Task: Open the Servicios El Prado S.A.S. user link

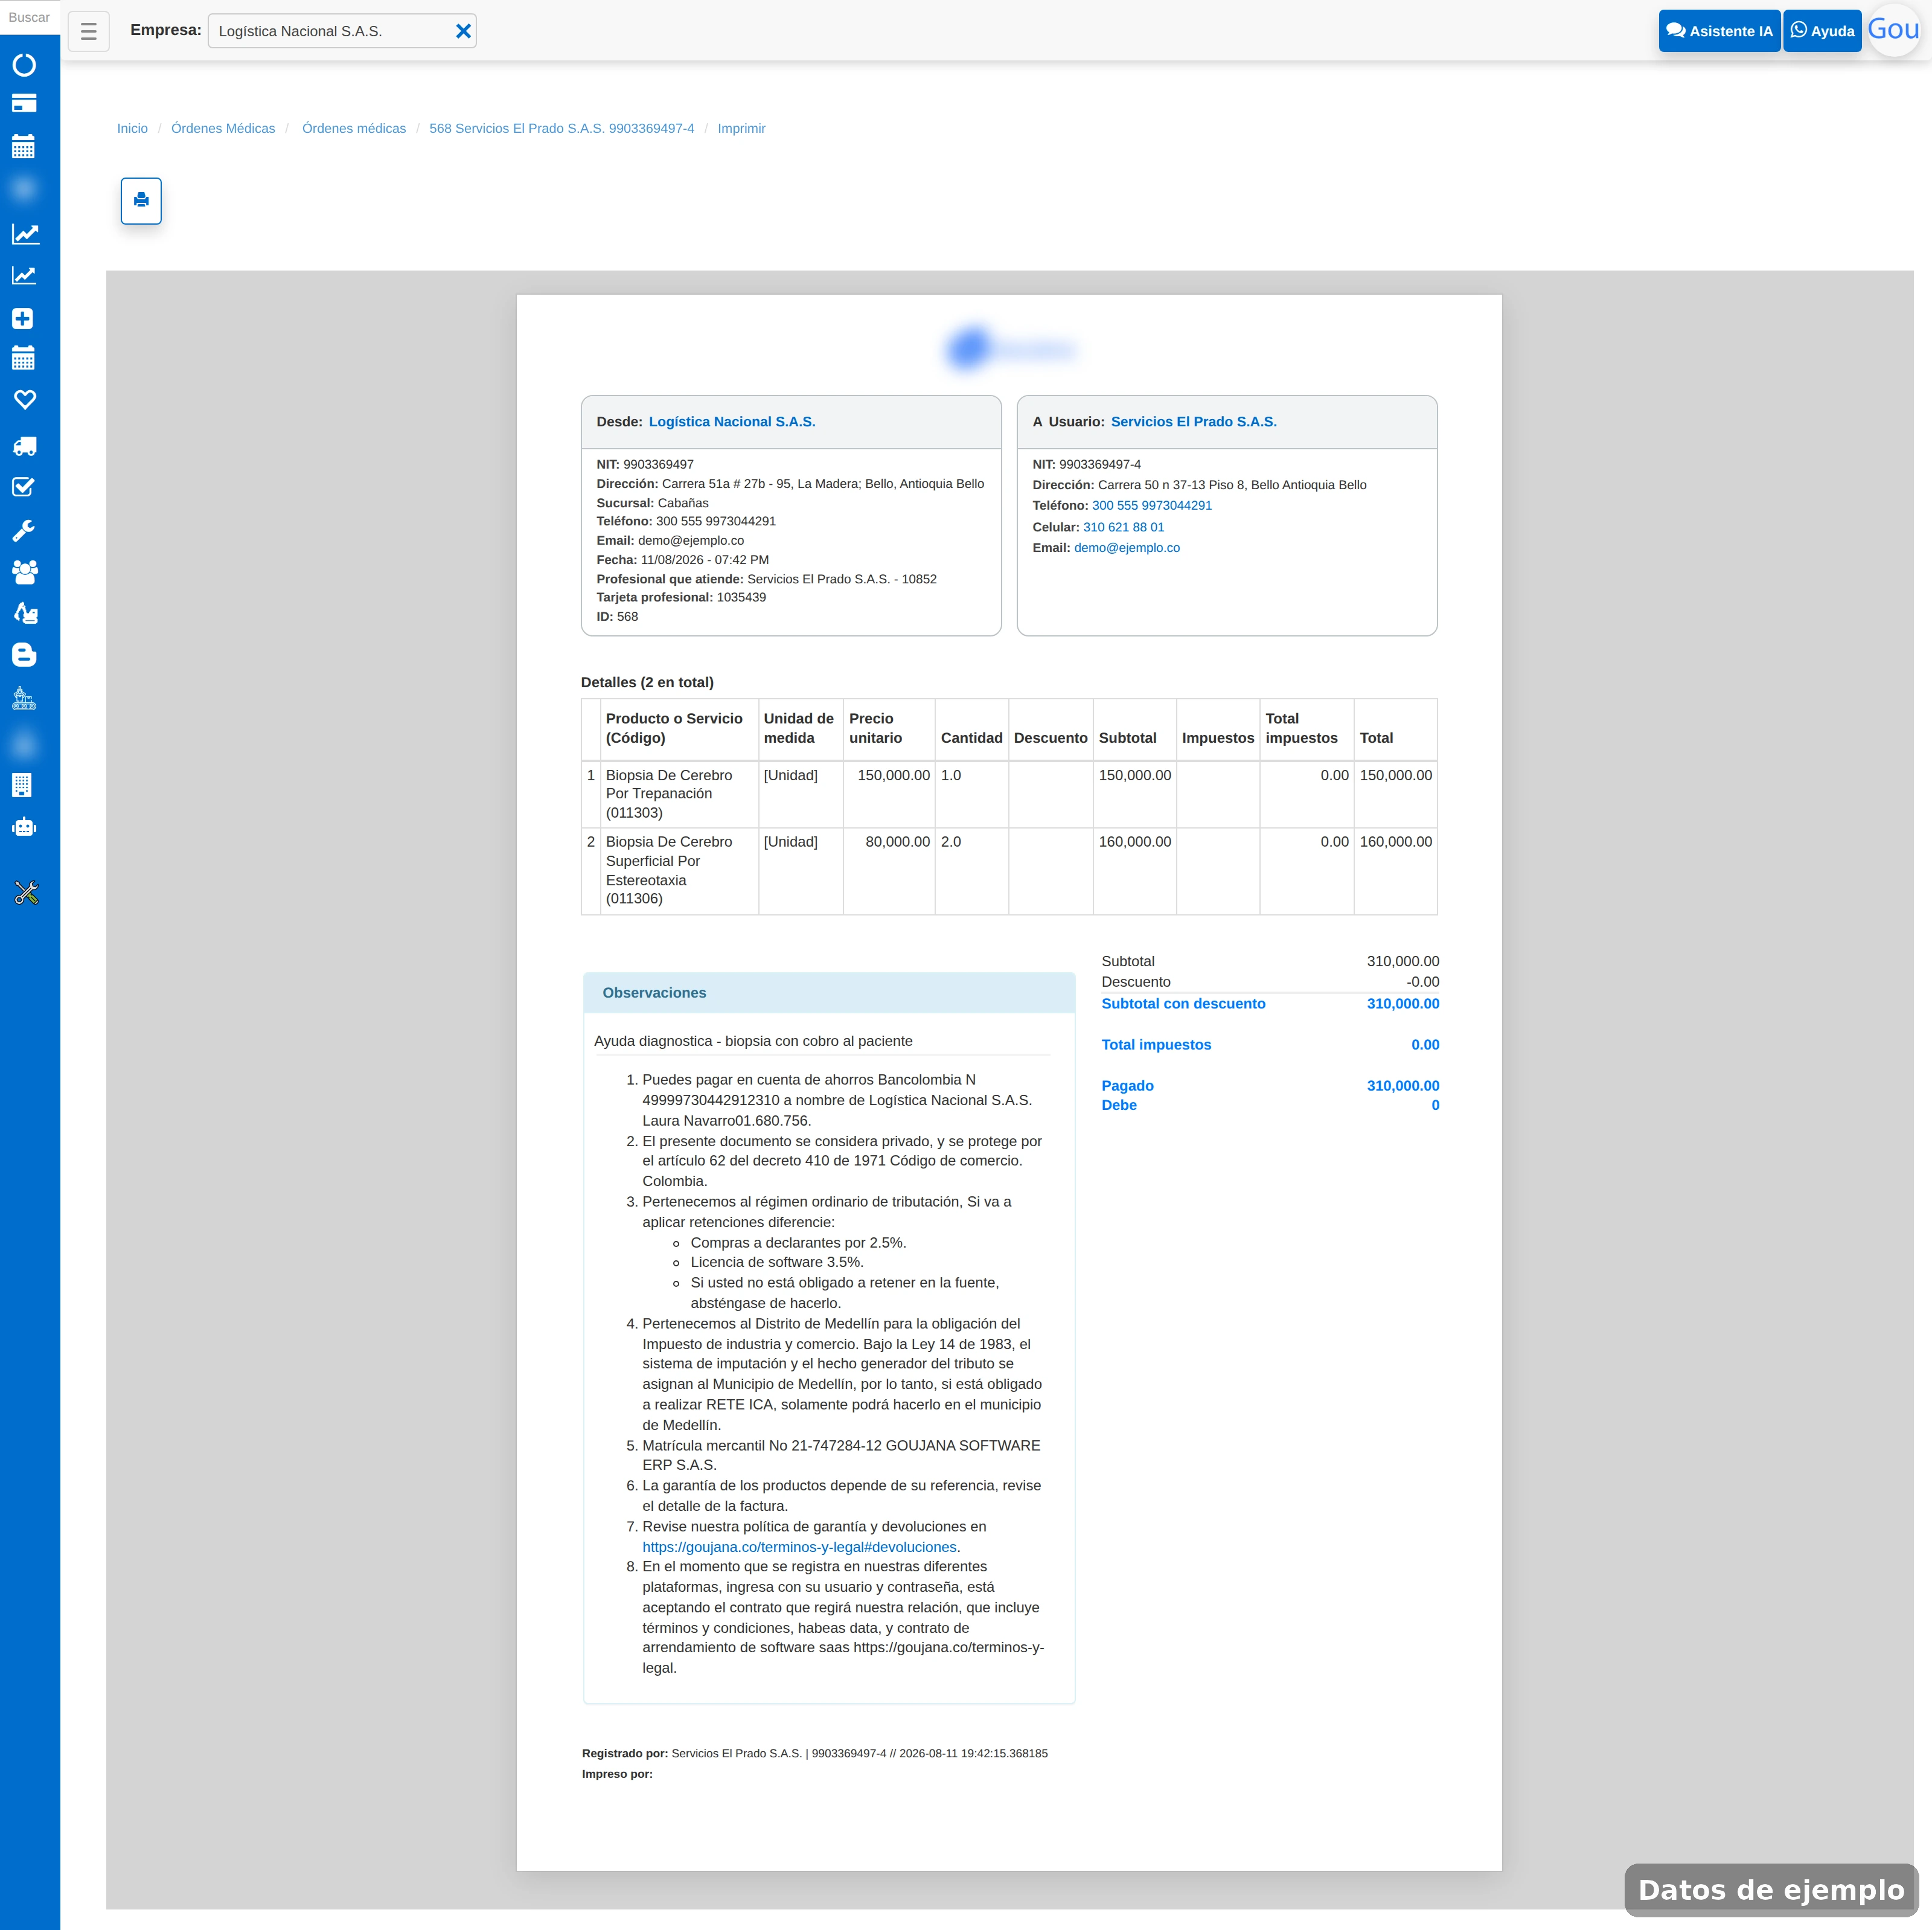Action: click(1194, 422)
